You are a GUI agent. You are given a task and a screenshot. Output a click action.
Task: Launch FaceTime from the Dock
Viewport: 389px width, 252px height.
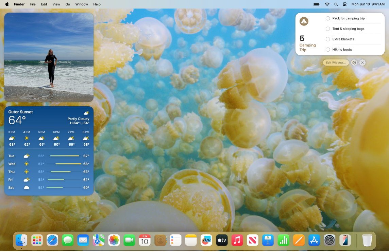(x=129, y=240)
